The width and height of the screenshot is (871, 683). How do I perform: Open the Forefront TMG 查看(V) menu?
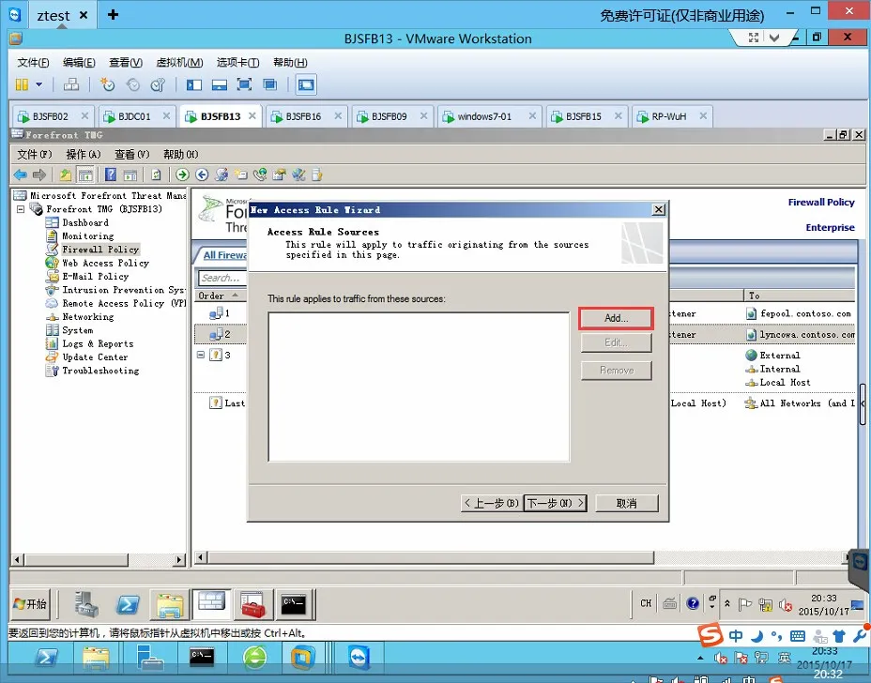point(132,155)
